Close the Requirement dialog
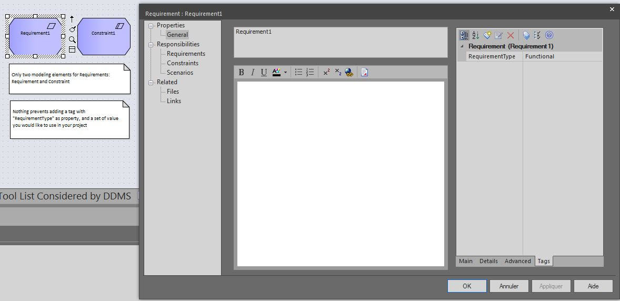Screen dimensions: 620x301 coord(612,9)
